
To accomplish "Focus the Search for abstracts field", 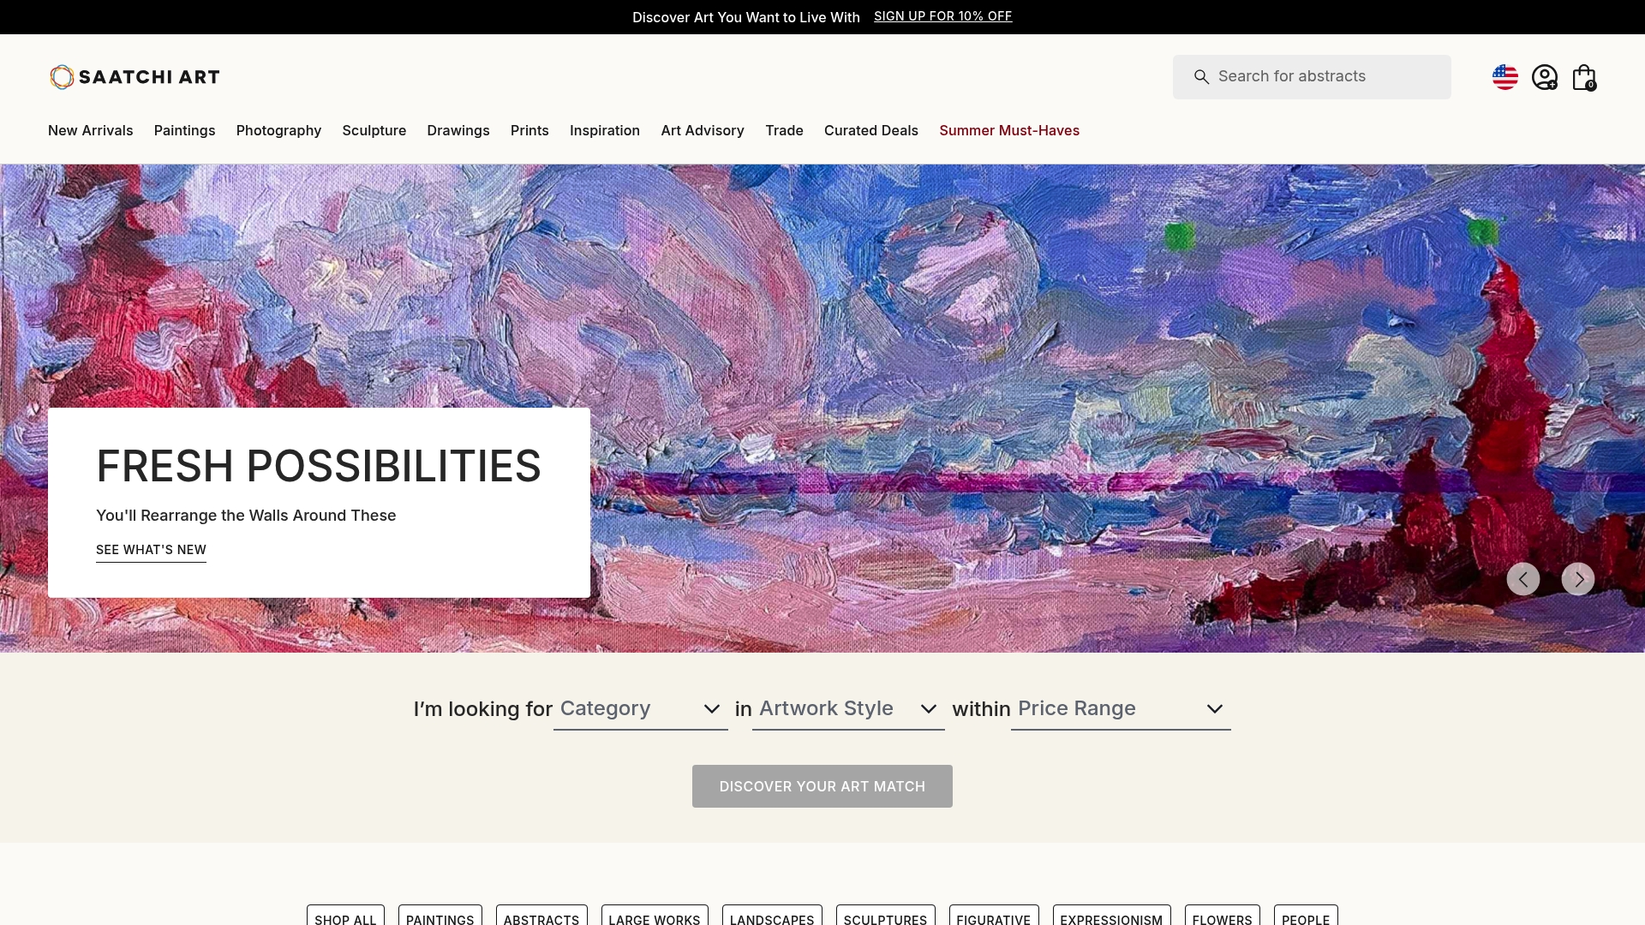I will pos(1312,77).
